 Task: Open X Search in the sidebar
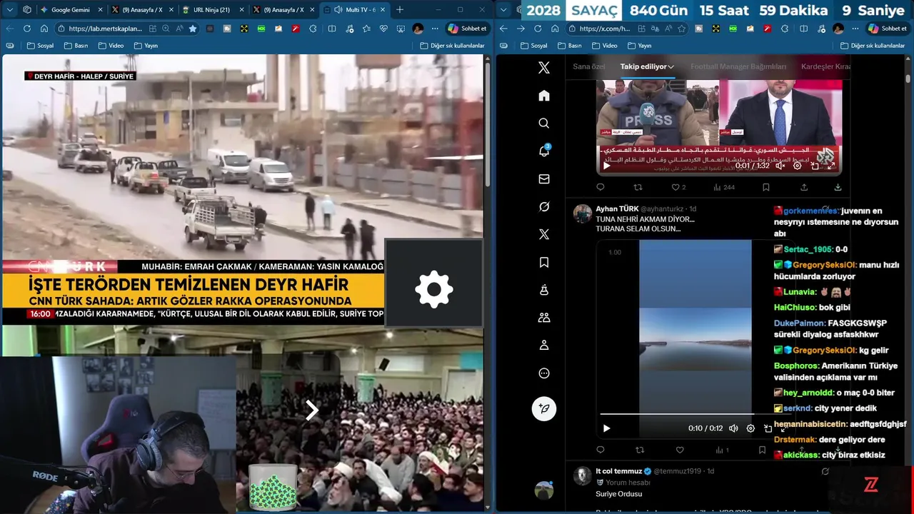(544, 124)
